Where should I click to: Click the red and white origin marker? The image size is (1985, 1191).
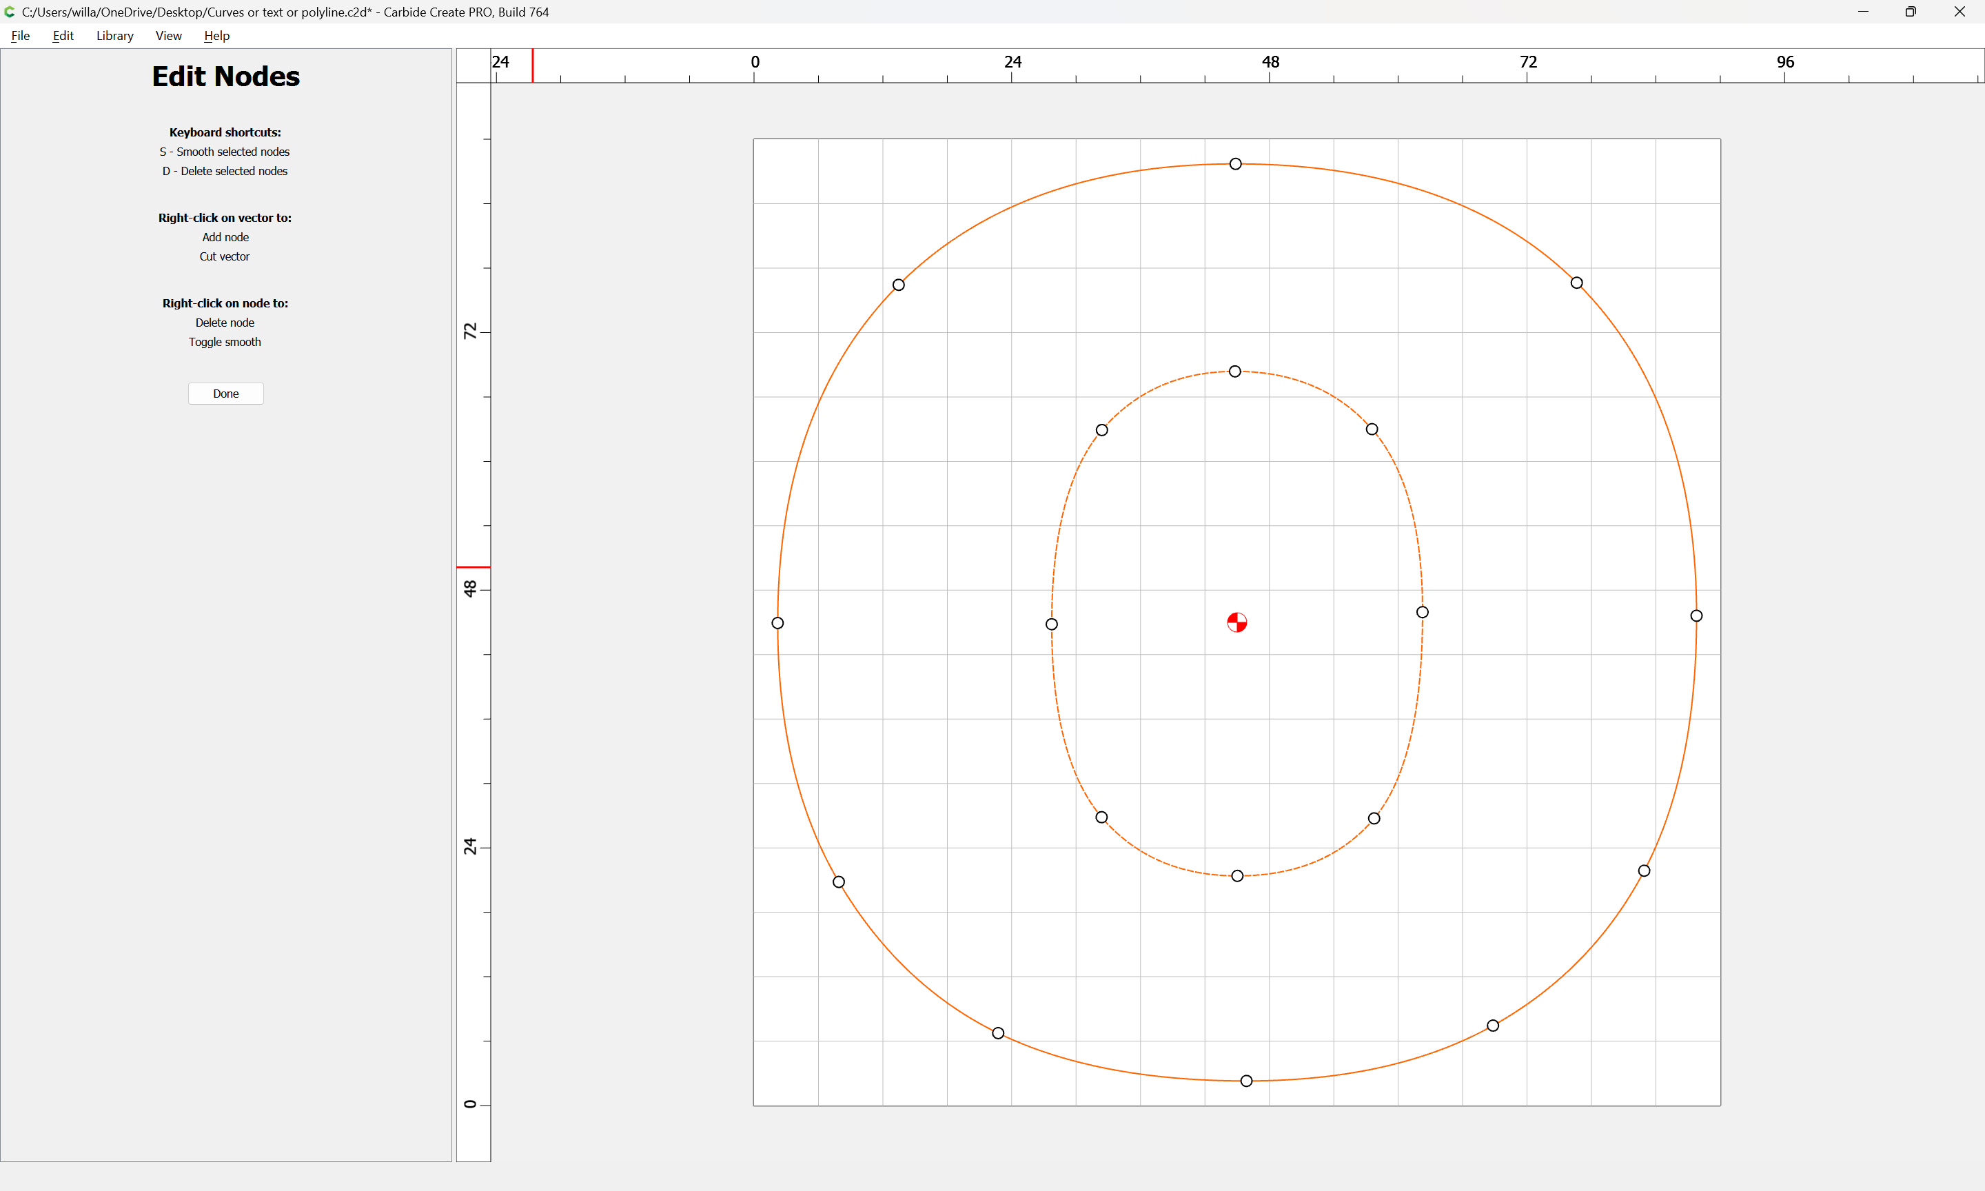[1237, 622]
